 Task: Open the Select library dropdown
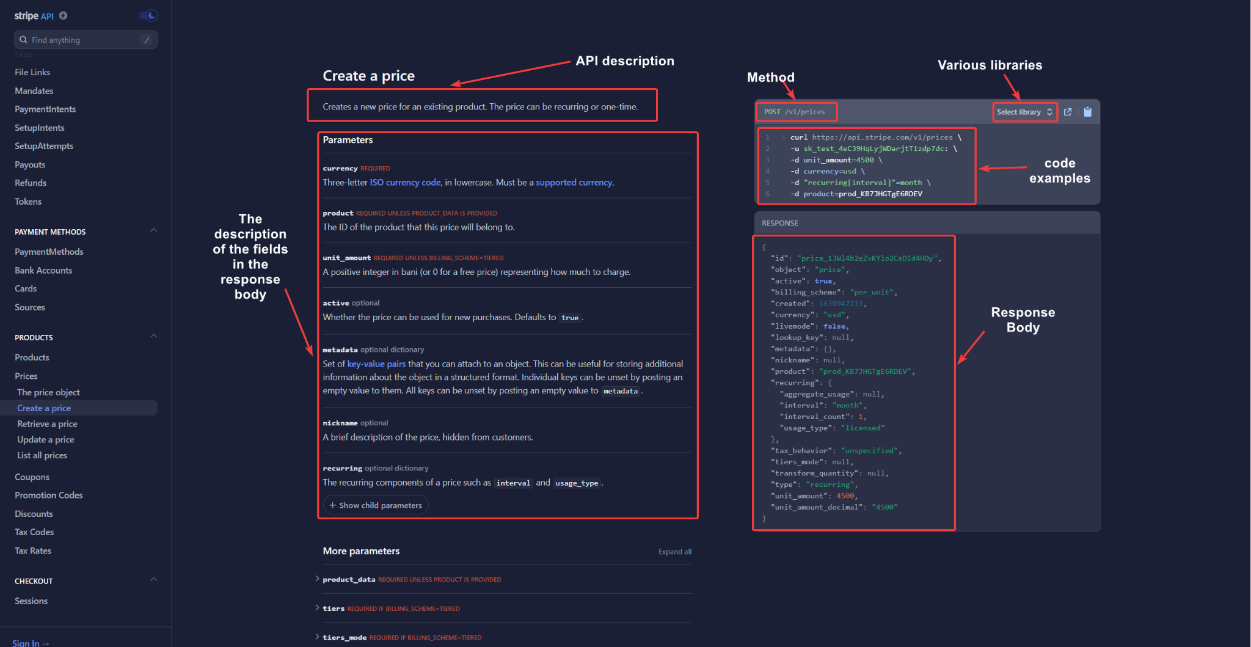tap(1024, 112)
